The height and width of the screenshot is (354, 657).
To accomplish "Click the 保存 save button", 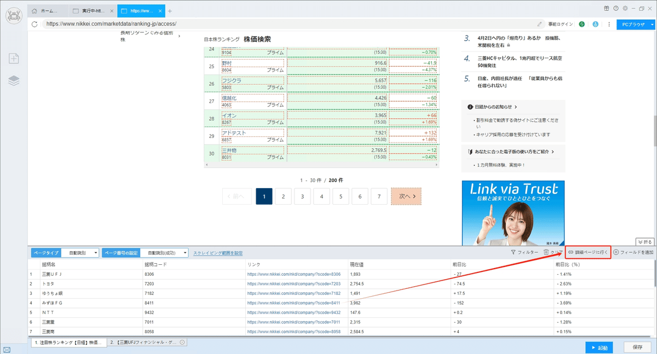I will point(637,347).
